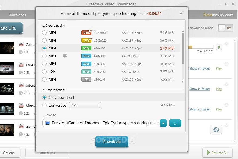Screen dimensions: 238x159
Task: Click the 240p quality badge
Action: tap(86, 72)
